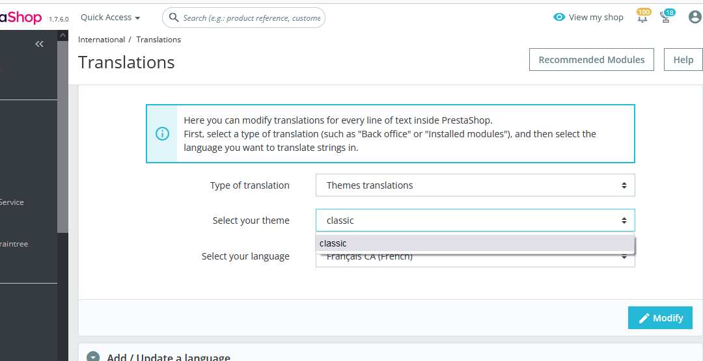Click the notifications bell icon
The width and height of the screenshot is (703, 361).
[642, 18]
